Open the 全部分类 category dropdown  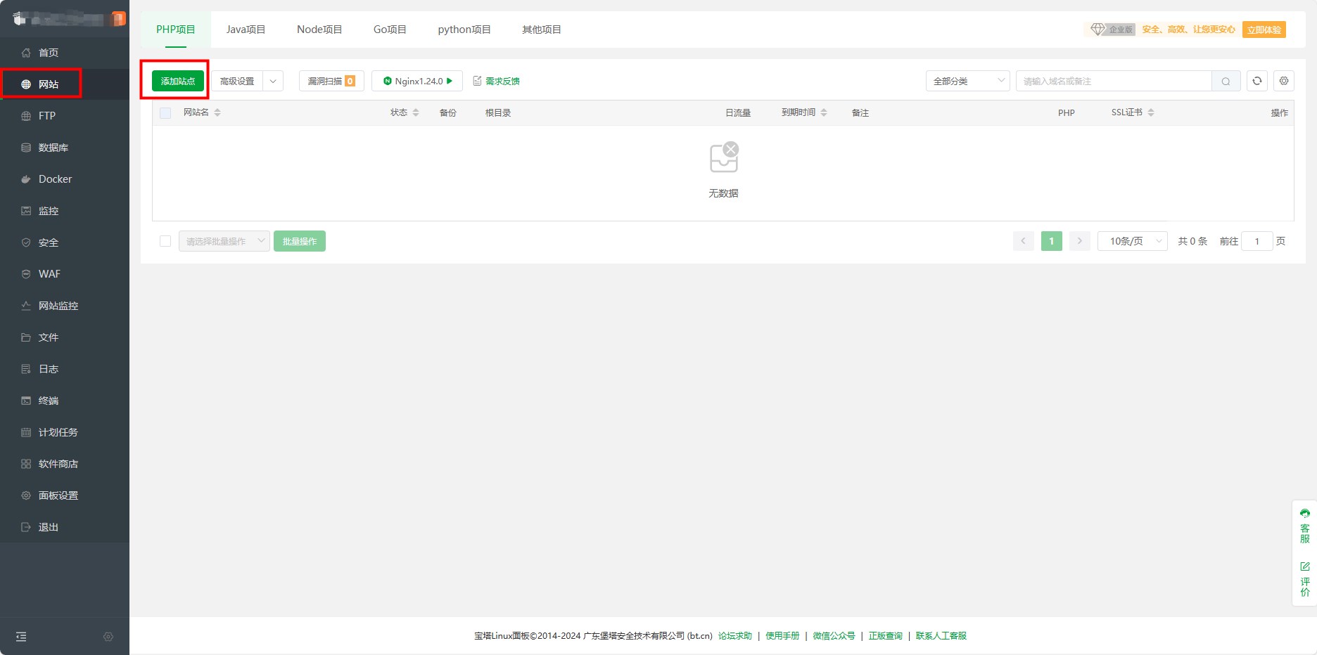tap(968, 81)
